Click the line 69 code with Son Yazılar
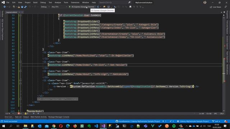This screenshot has height=129, width=230. tap(87, 65)
